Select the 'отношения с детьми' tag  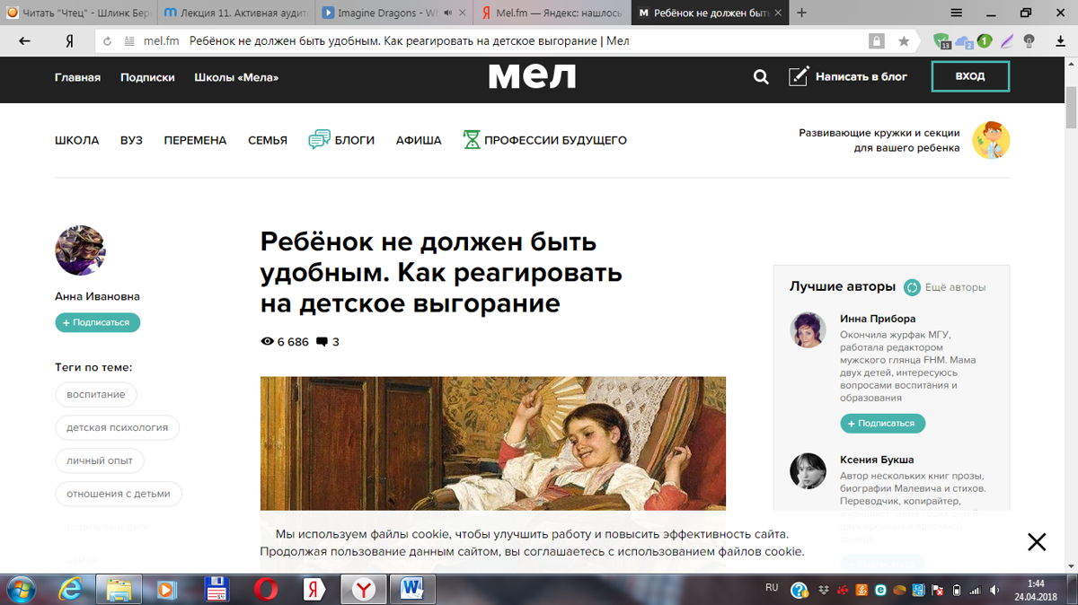[x=119, y=494]
